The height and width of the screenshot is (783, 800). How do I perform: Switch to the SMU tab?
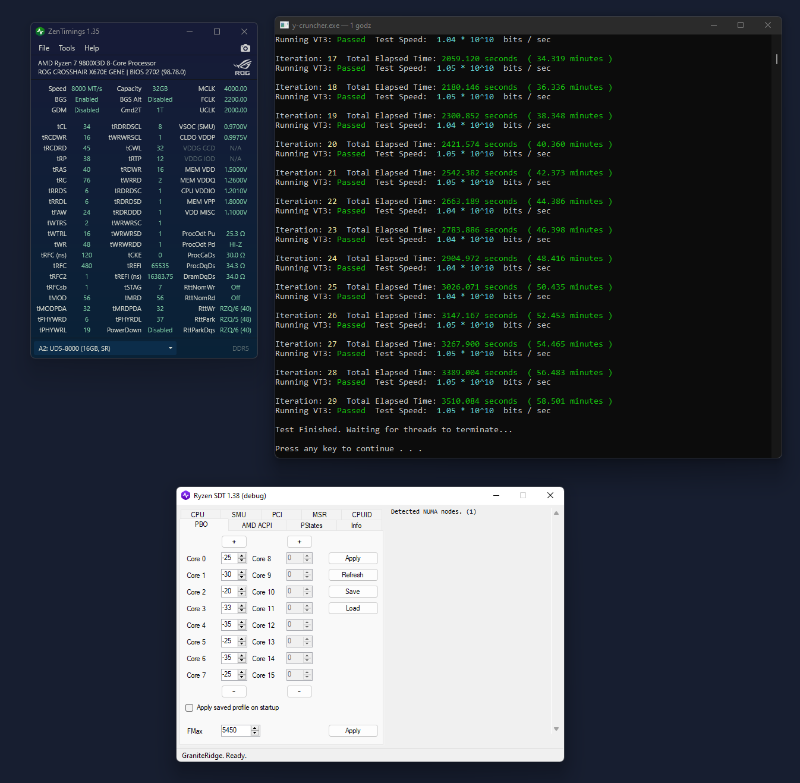point(239,515)
